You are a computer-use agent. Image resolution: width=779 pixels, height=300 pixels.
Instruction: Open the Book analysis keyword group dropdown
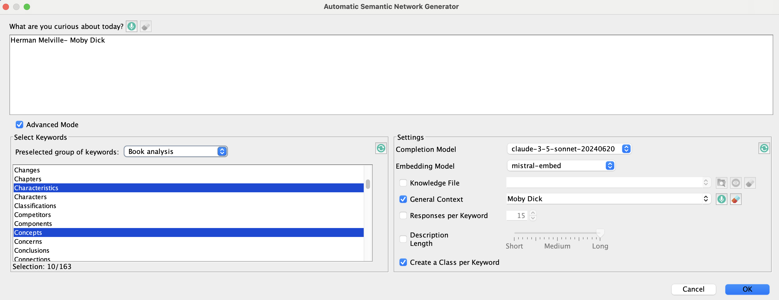pos(175,152)
